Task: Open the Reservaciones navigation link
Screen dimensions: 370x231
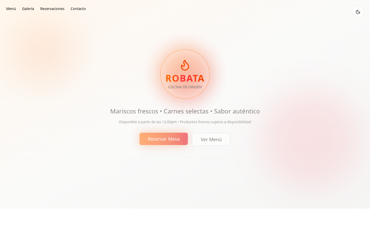Action: [x=52, y=9]
